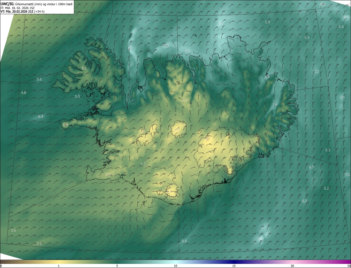
Task: Click the color scale tick label 30
Action: click(x=292, y=266)
